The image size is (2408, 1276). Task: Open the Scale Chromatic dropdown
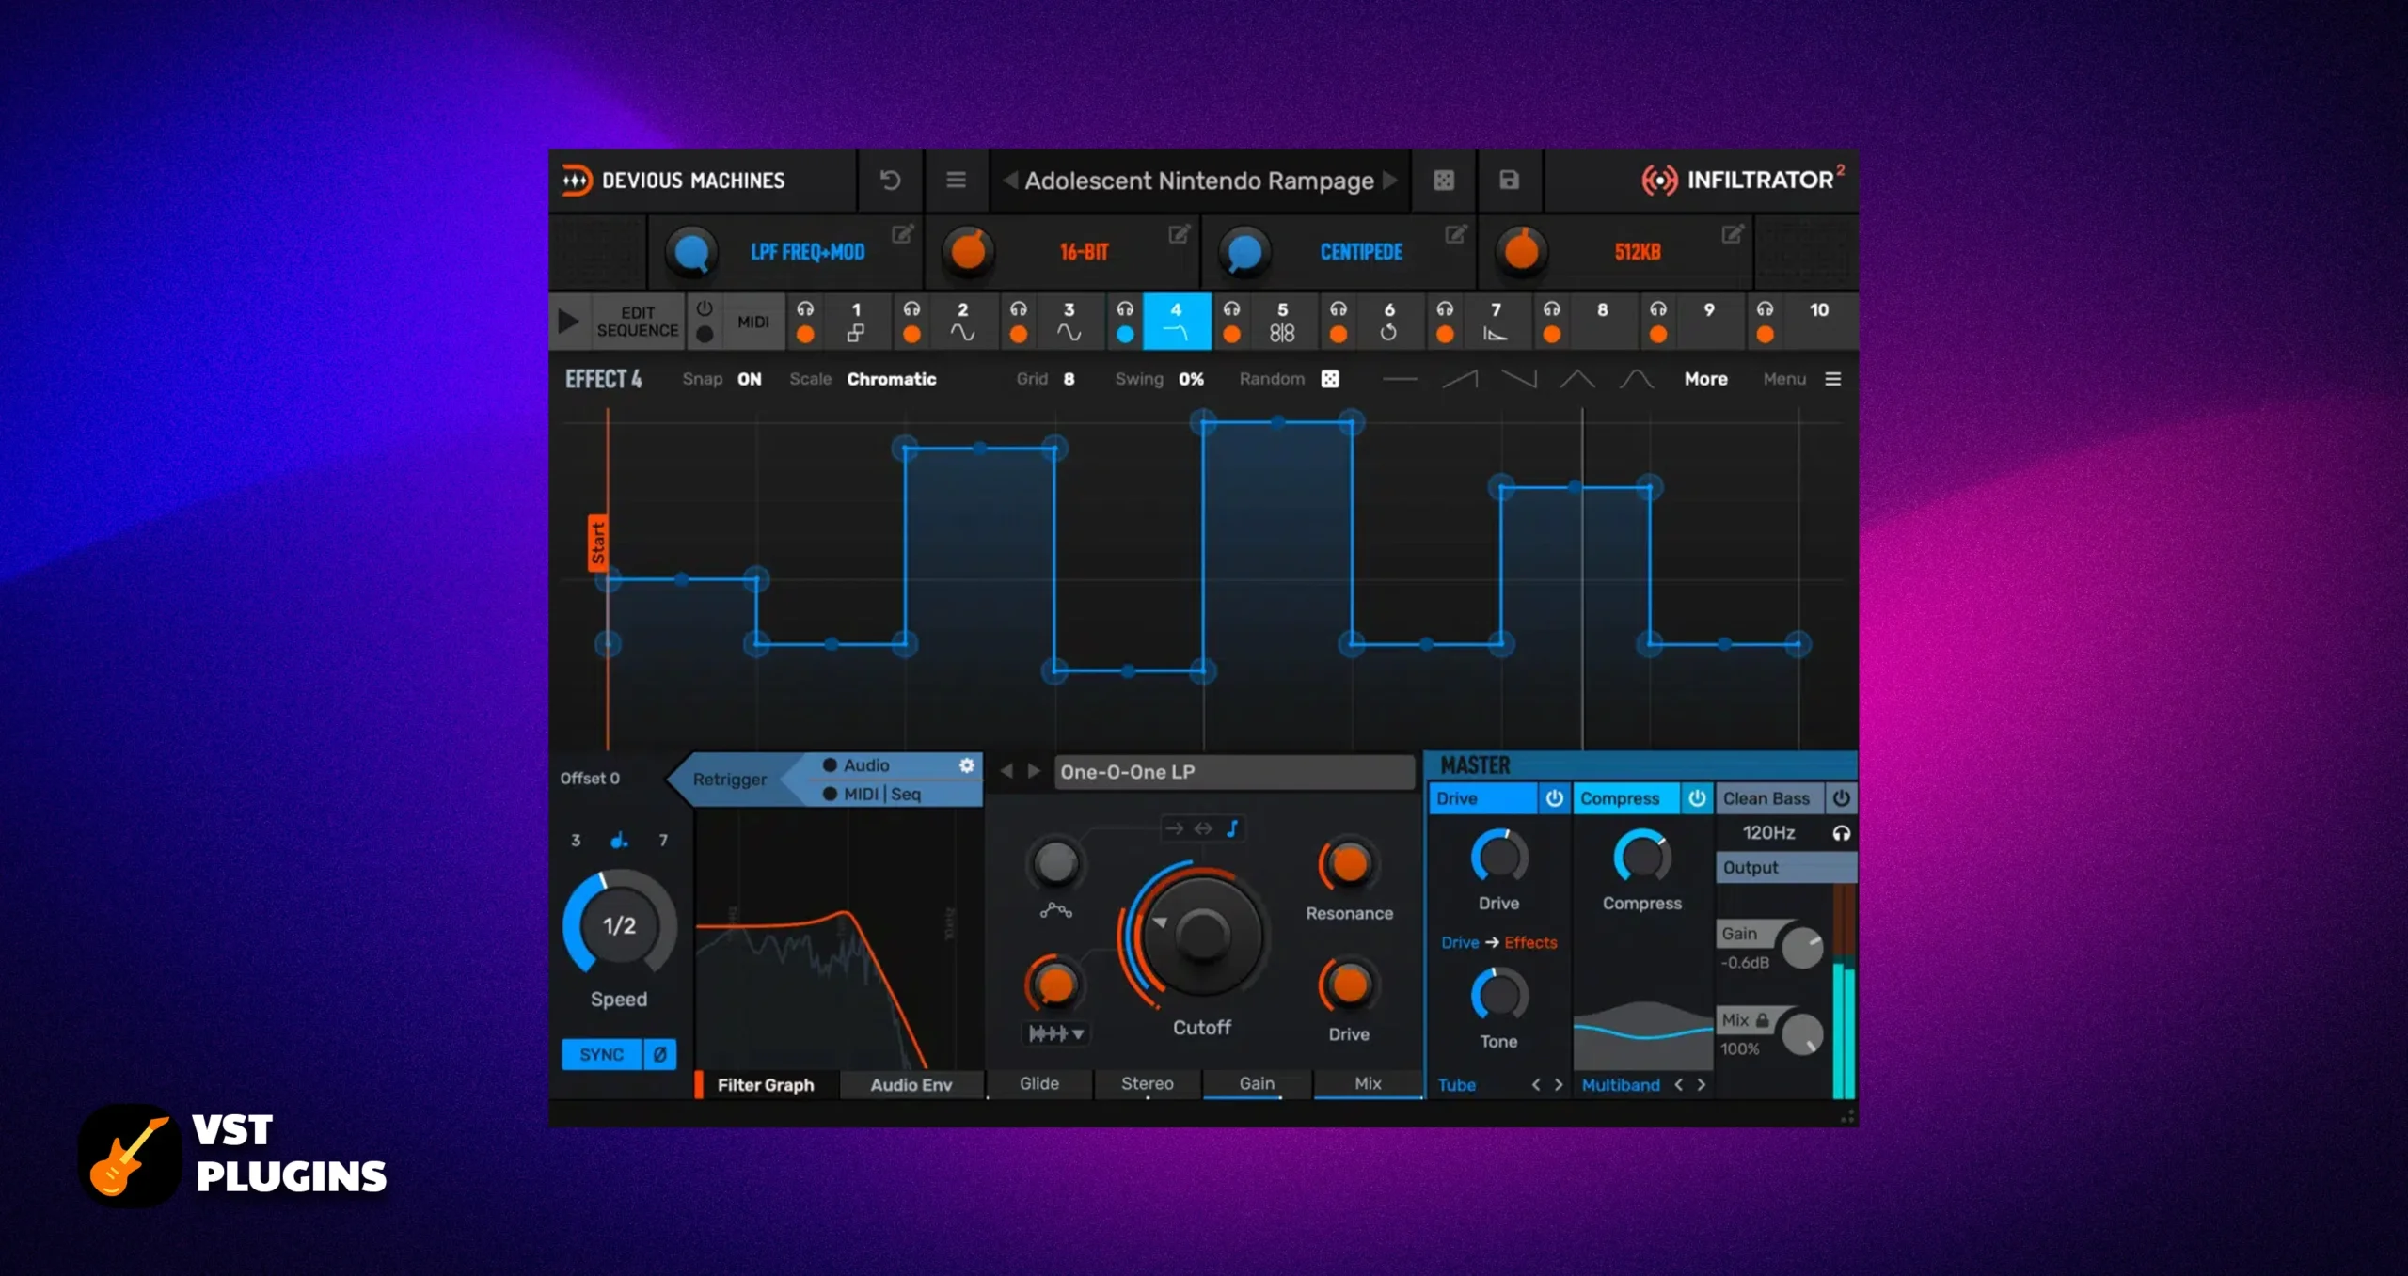[x=891, y=379]
